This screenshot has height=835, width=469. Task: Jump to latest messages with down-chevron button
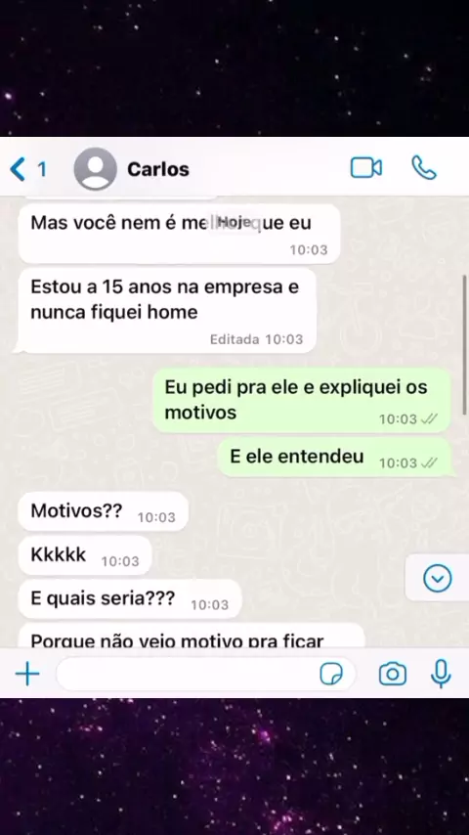tap(438, 578)
